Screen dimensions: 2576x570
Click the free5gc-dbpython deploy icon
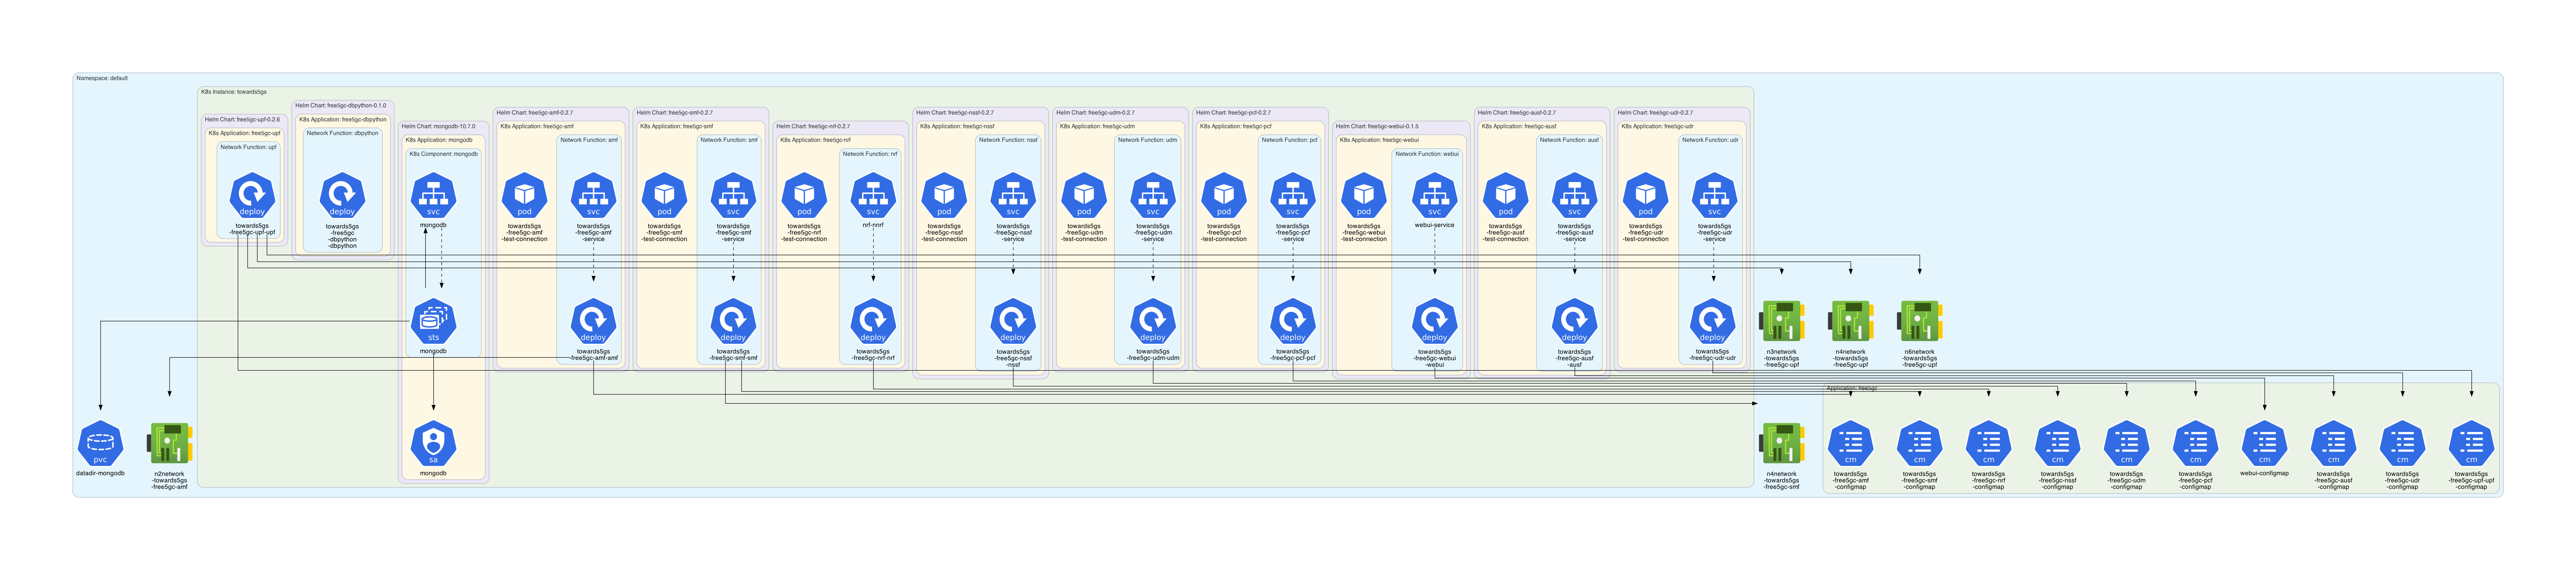(x=342, y=195)
